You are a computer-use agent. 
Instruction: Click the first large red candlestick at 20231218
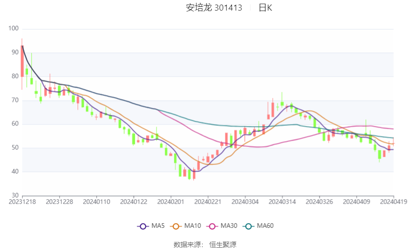(22, 61)
